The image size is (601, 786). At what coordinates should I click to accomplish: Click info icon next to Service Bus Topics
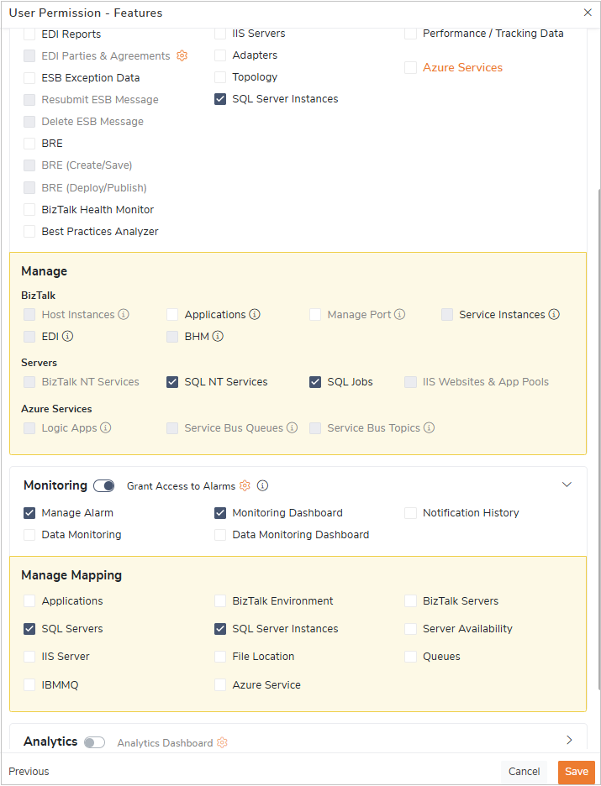point(429,427)
